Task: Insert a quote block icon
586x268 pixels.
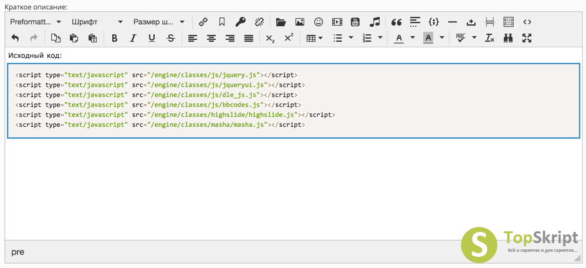Action: 396,22
